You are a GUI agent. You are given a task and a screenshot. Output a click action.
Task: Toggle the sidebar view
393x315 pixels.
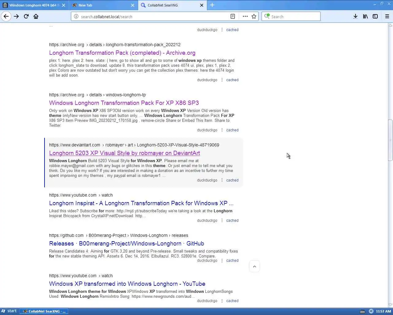pyautogui.click(x=375, y=16)
